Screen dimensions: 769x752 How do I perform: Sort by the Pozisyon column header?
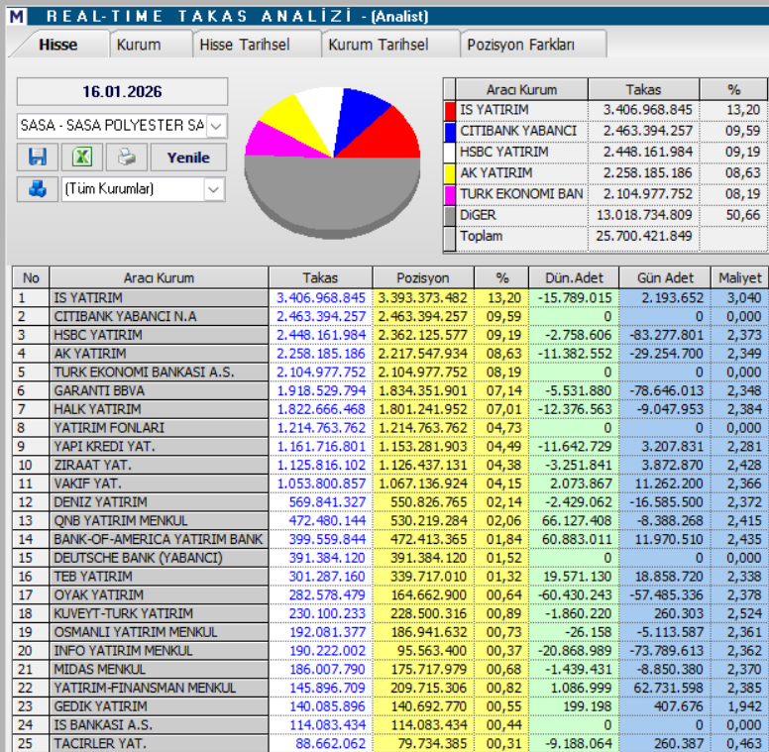pyautogui.click(x=423, y=278)
